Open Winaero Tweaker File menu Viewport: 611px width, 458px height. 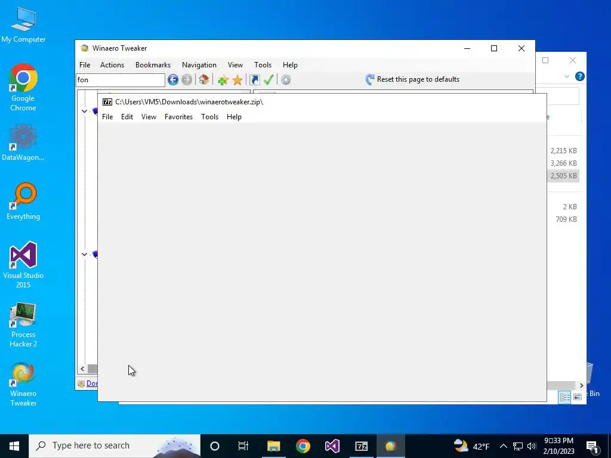click(85, 65)
